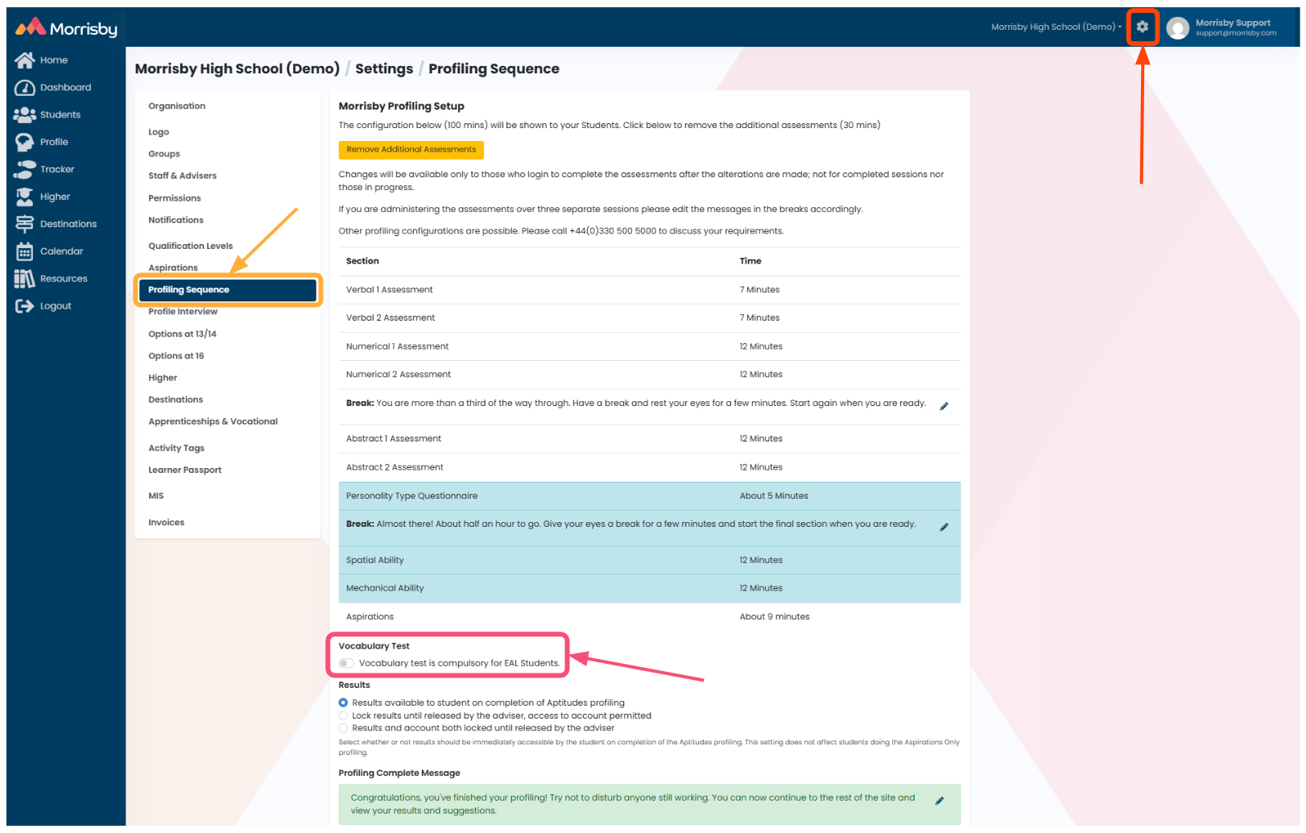Click the Calendar icon in sidebar

pyautogui.click(x=24, y=252)
